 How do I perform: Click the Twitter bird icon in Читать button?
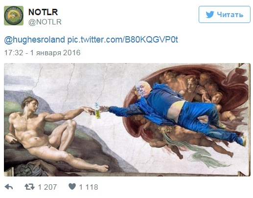coord(210,15)
